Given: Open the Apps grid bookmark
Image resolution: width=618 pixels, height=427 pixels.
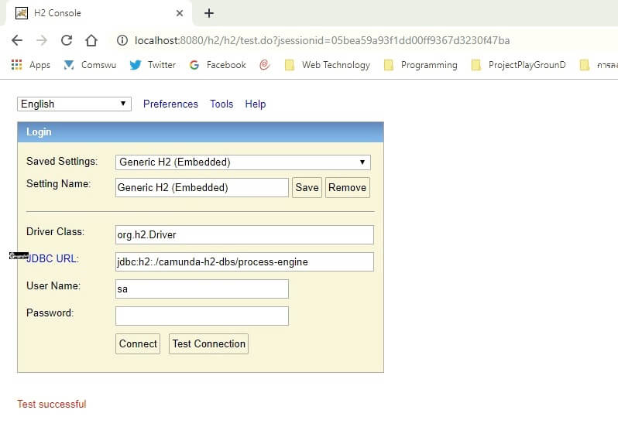Looking at the screenshot, I should (31, 65).
